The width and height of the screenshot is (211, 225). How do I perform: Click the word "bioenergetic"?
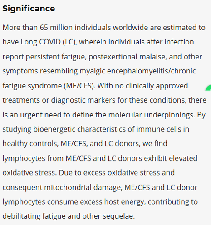54,129
